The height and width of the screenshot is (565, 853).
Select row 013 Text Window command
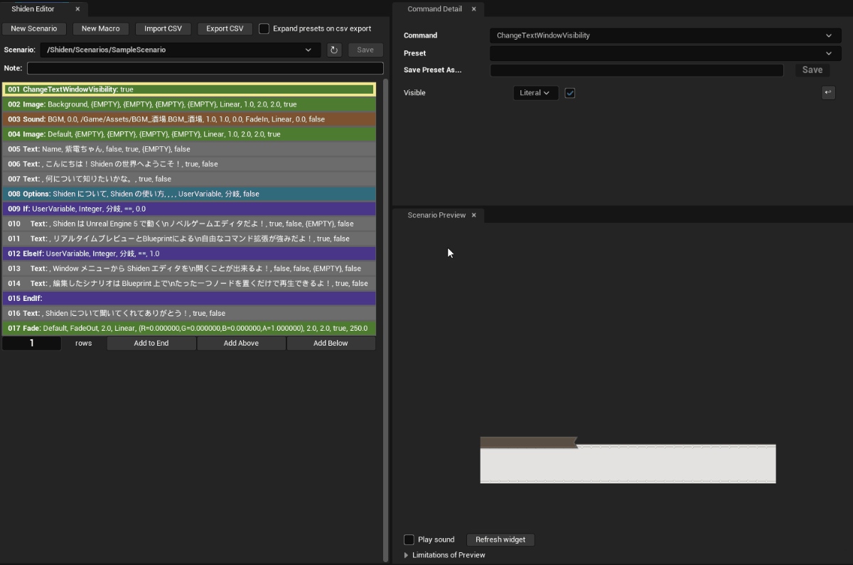(189, 268)
